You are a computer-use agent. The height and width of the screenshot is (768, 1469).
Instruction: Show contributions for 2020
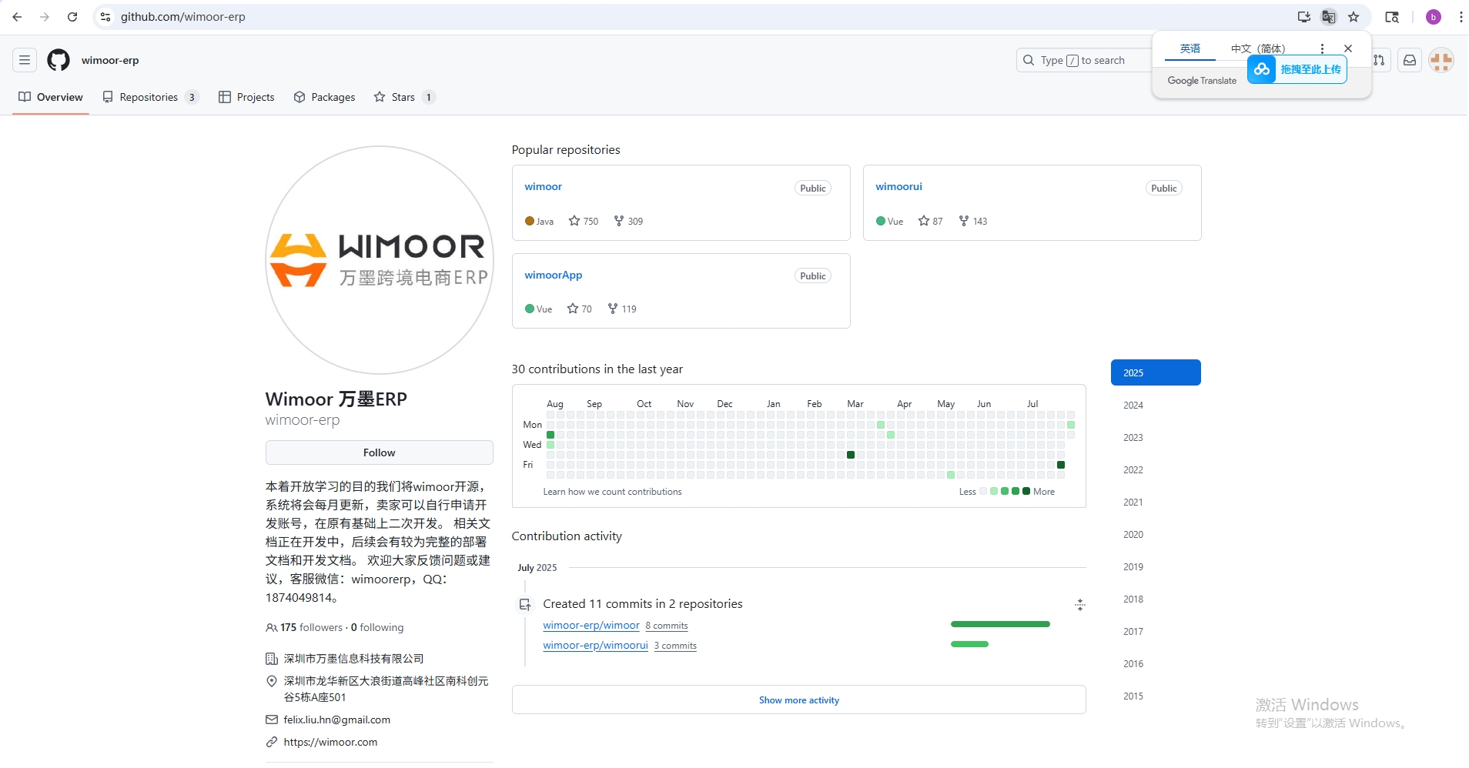[1156, 534]
